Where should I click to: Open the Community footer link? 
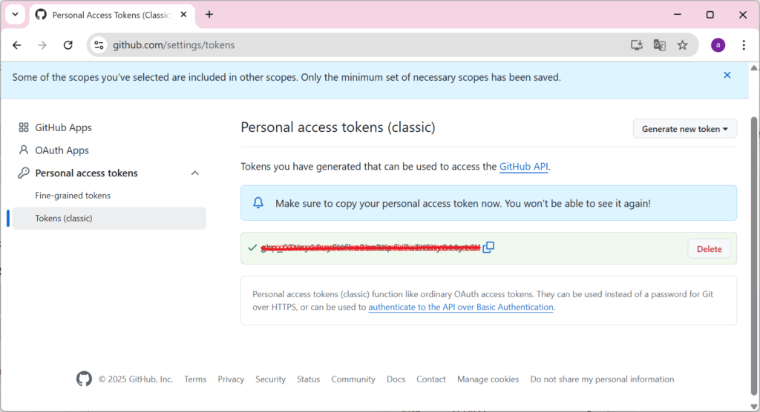(353, 379)
